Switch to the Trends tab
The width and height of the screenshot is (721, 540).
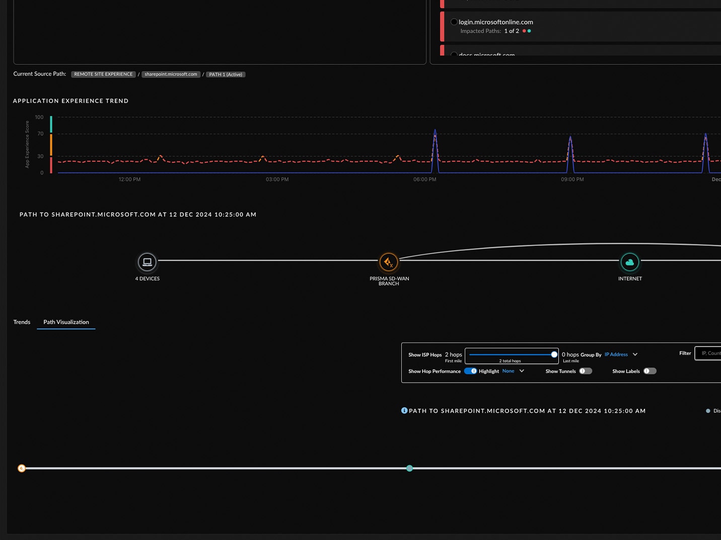click(22, 322)
